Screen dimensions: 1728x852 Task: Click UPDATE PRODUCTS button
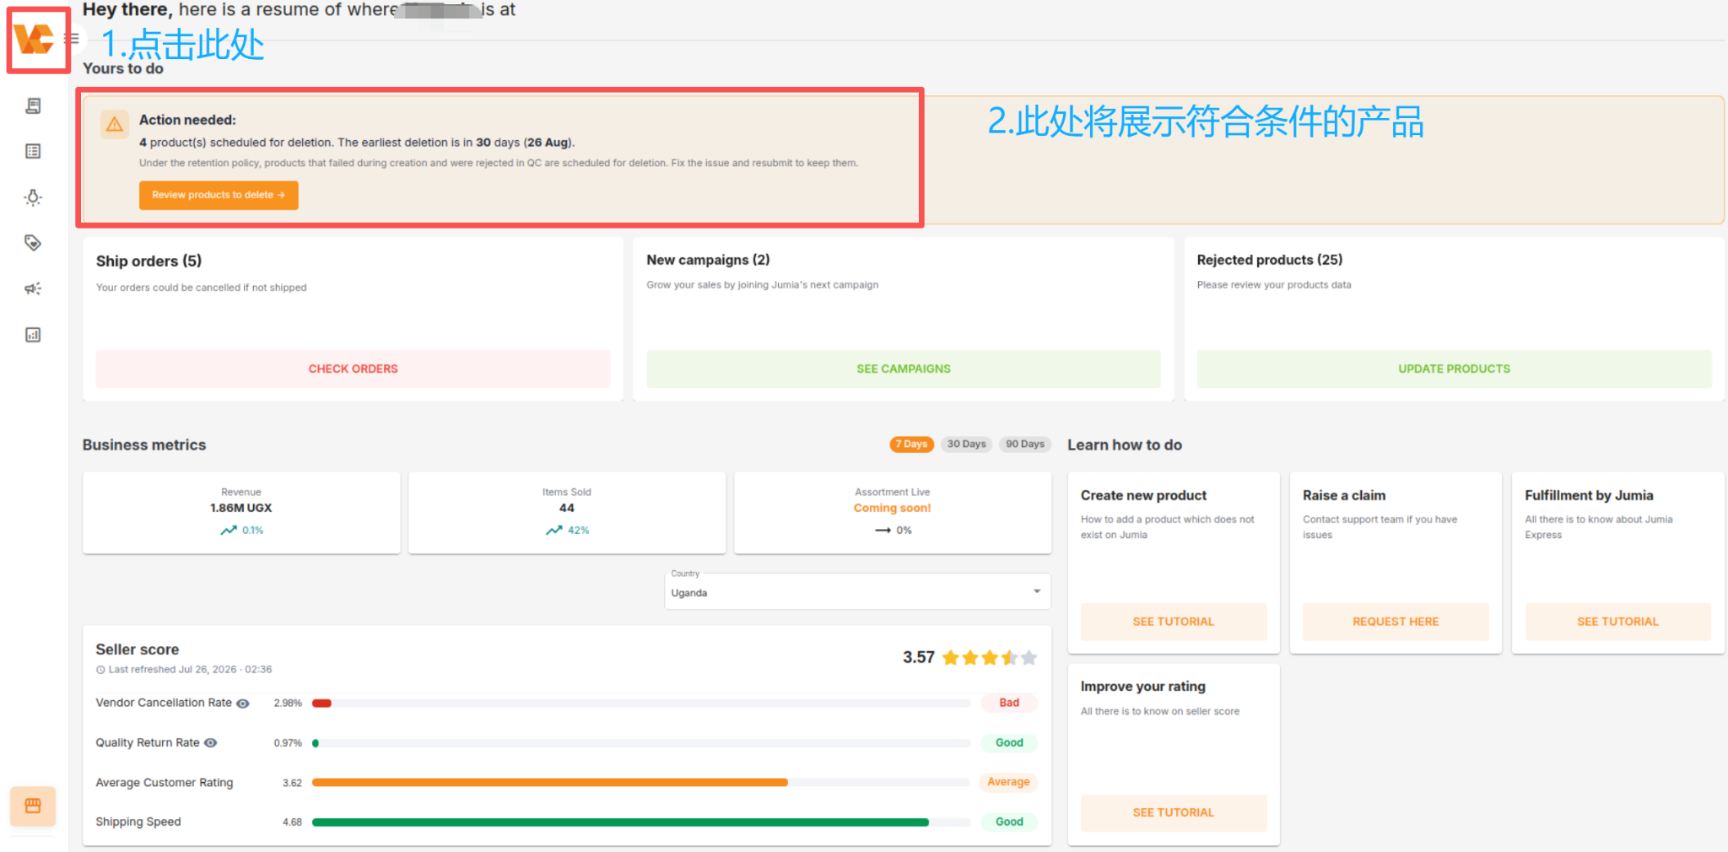(x=1454, y=369)
